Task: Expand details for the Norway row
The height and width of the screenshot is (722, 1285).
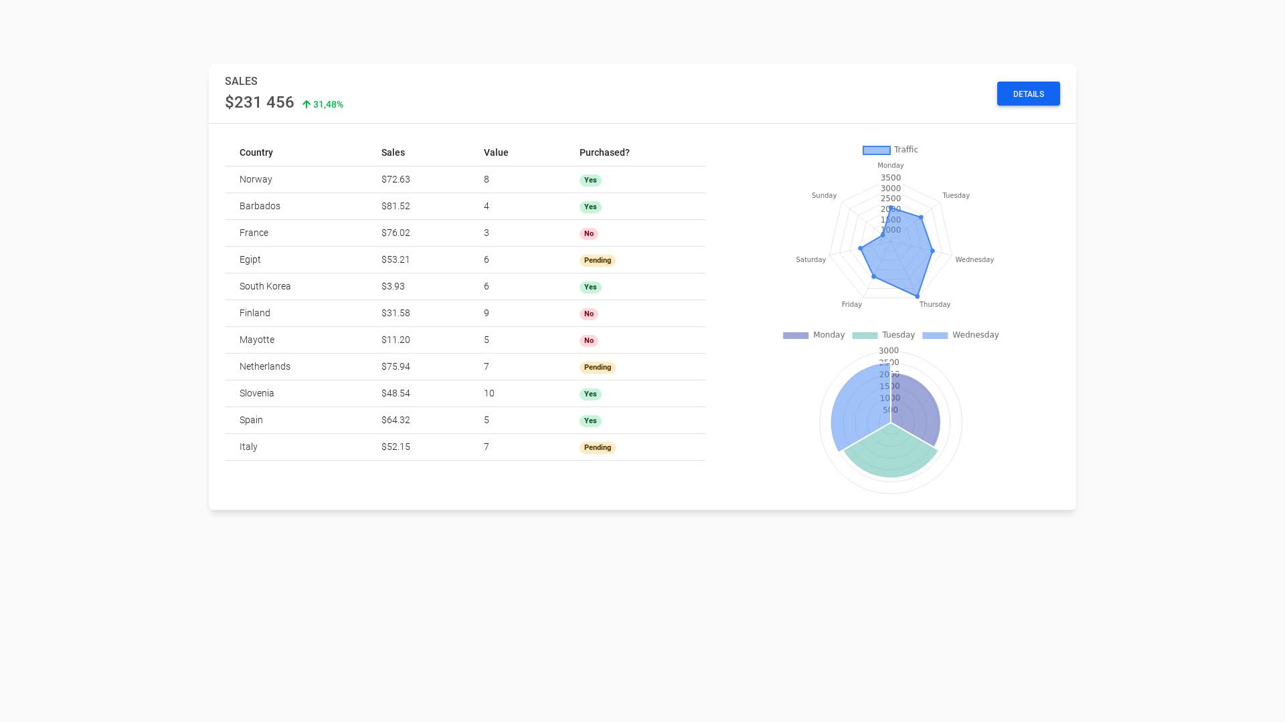Action: coord(256,179)
